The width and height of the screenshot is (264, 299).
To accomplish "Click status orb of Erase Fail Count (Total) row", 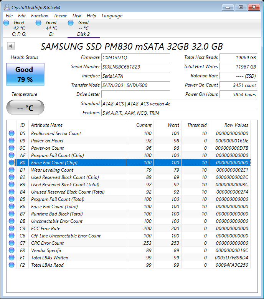I will click(12, 206).
